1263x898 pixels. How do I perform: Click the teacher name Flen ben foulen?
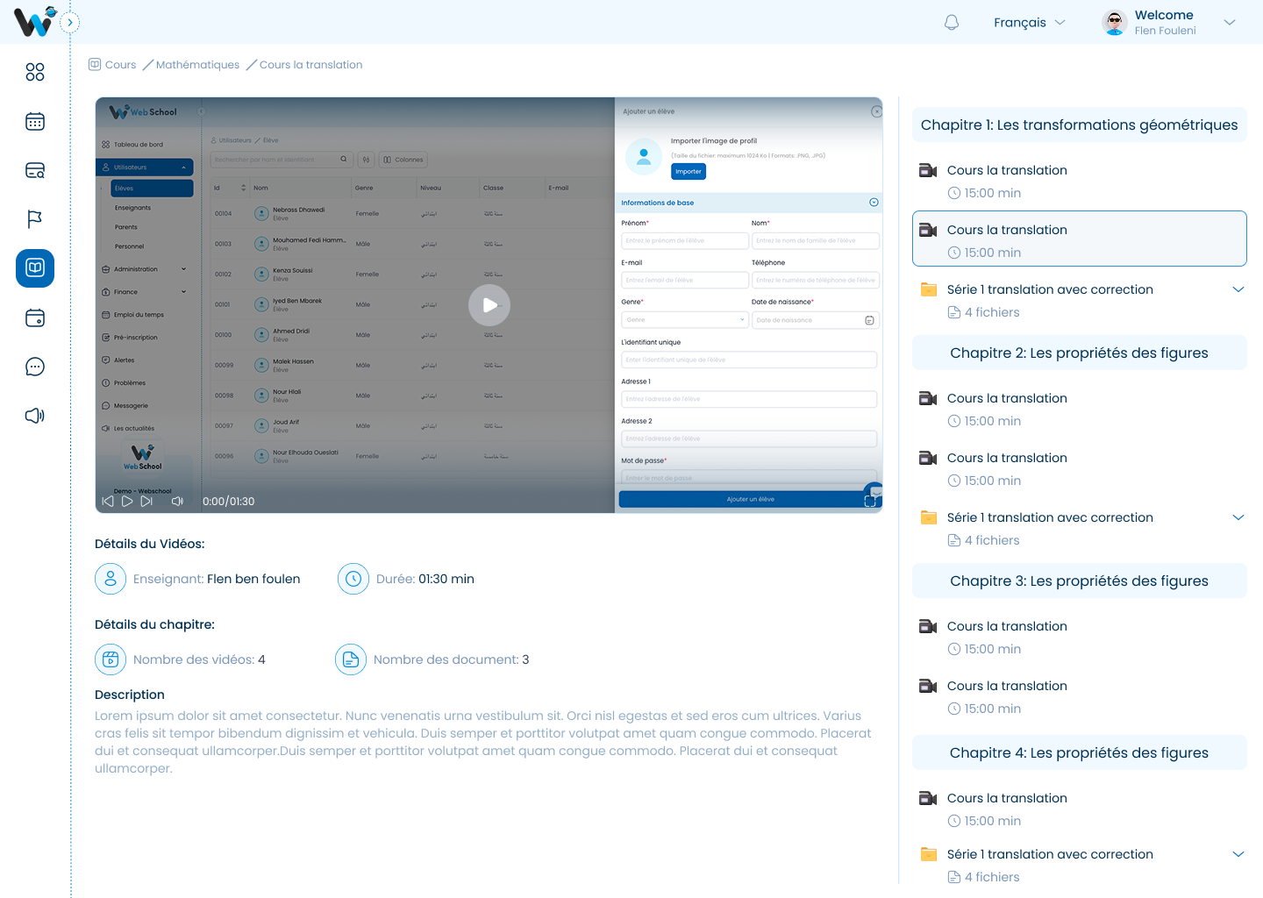[x=253, y=579]
